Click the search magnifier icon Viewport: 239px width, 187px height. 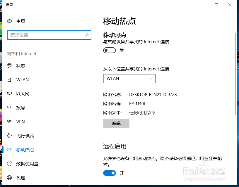coord(87,35)
